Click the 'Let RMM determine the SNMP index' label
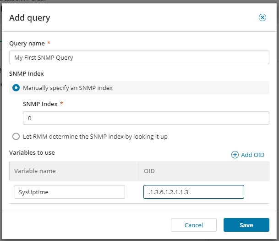The image size is (279, 241). pos(95,136)
